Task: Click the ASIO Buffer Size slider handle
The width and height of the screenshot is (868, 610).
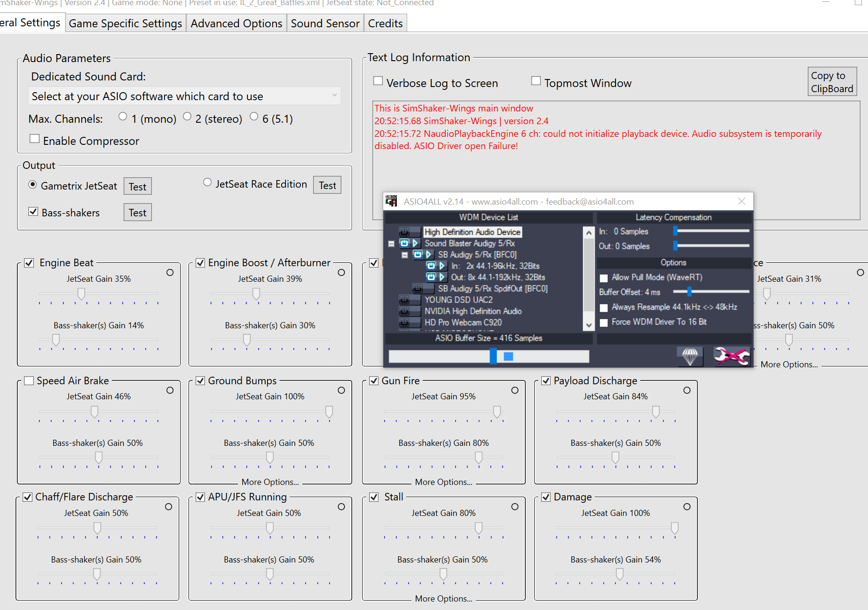Action: tap(493, 356)
